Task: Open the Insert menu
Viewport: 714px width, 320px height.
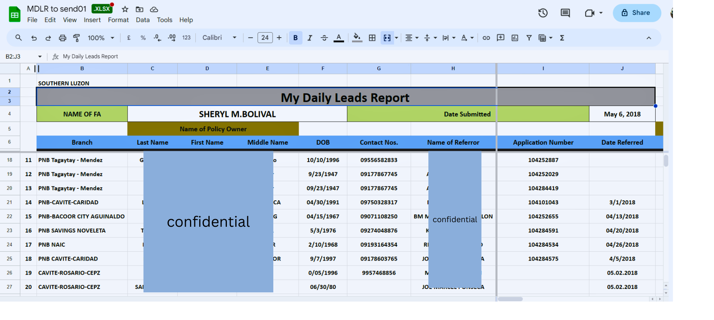Action: [x=92, y=20]
